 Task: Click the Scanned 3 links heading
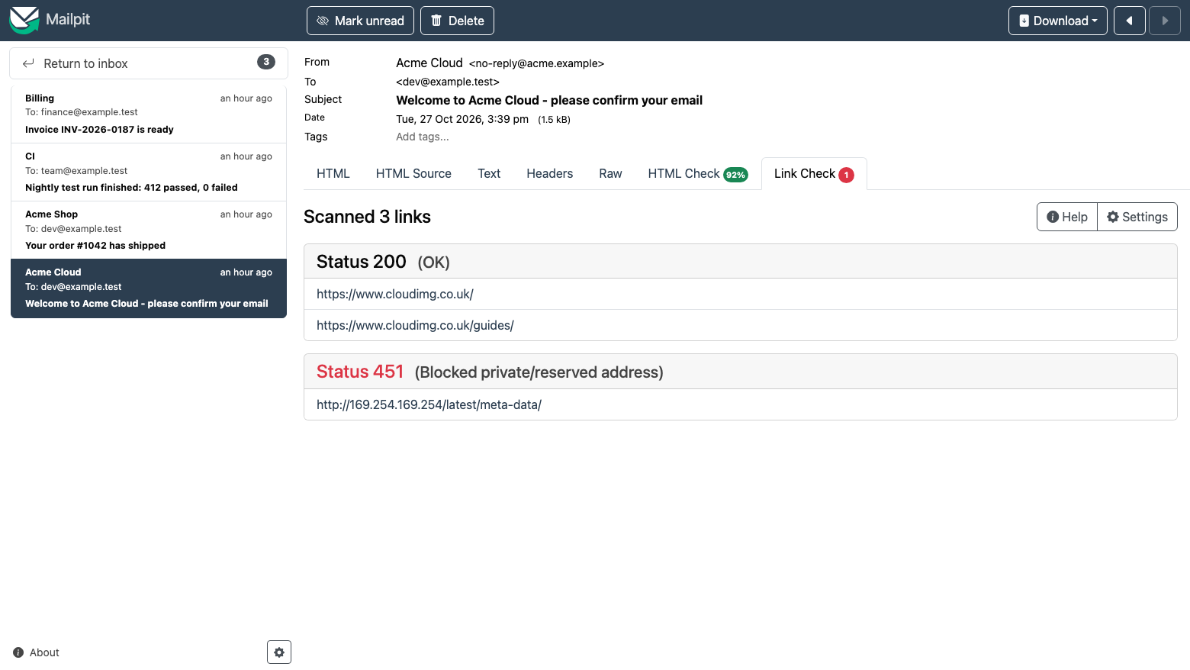[367, 217]
